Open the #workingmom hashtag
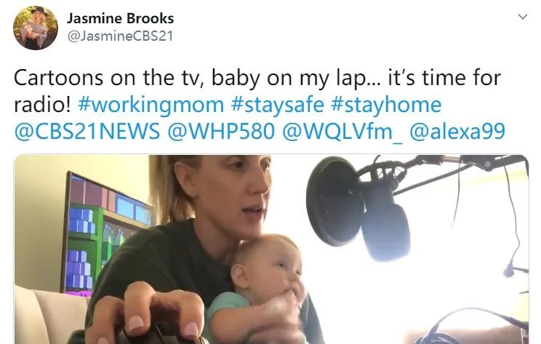 (x=151, y=105)
